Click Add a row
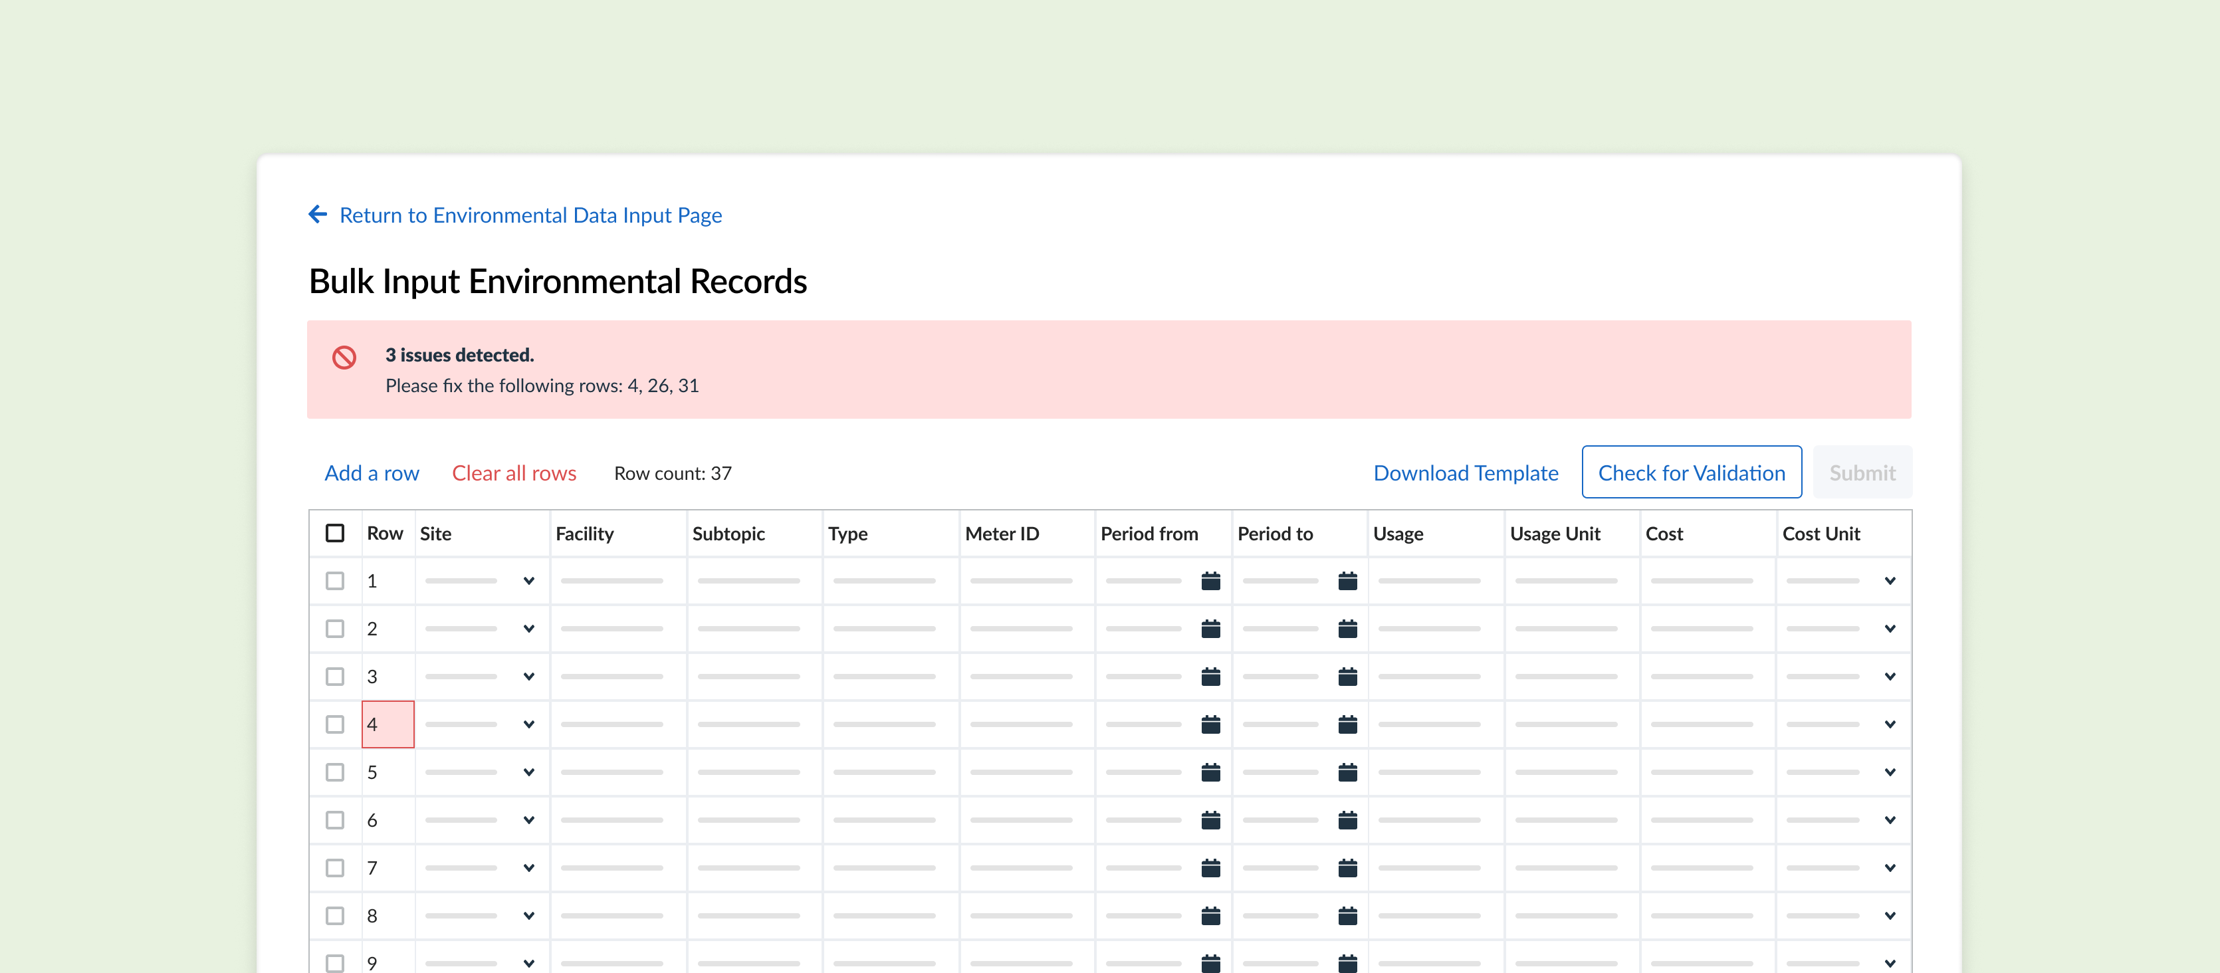The height and width of the screenshot is (973, 2220). tap(372, 473)
